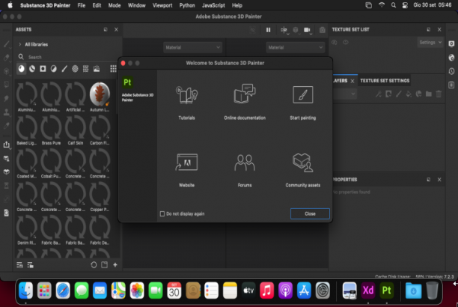Undock the Texture Set List panel
Viewport: 458px width, 307px height.
[429, 29]
